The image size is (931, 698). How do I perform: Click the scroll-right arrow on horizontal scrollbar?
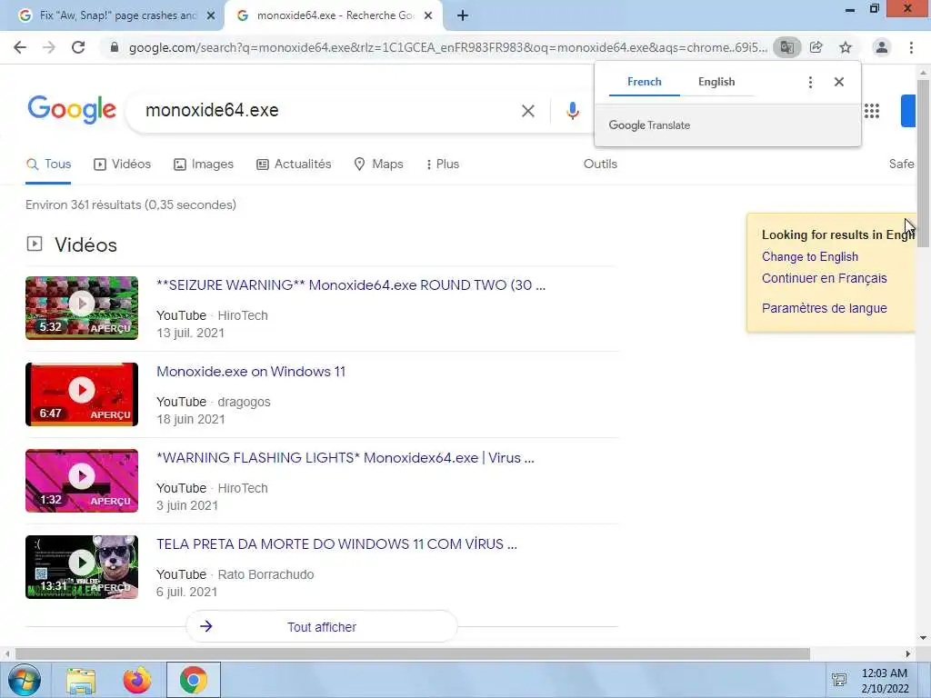coord(908,654)
